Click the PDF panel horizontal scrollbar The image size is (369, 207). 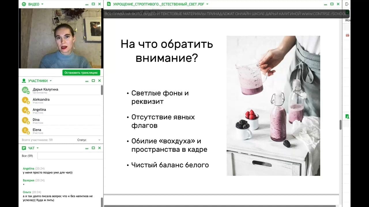[x=220, y=206]
